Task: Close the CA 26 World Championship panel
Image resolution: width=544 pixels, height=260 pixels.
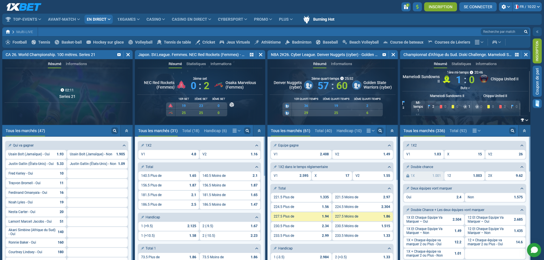Action: click(128, 55)
